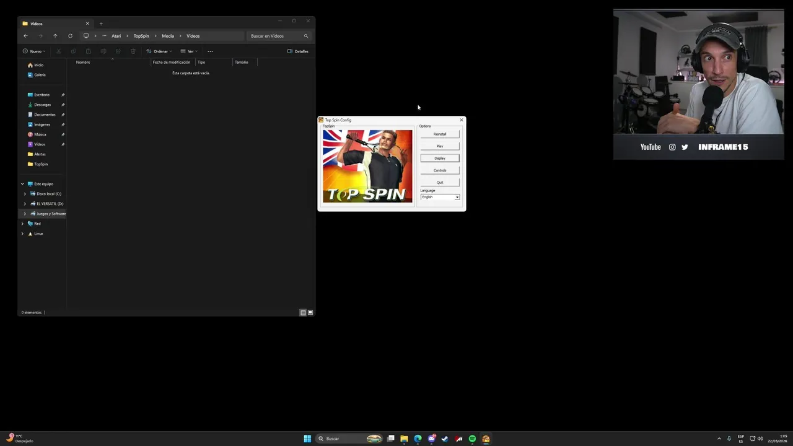This screenshot has width=793, height=446.
Task: Click the PC monitor icon in address bar
Action: pyautogui.click(x=86, y=36)
